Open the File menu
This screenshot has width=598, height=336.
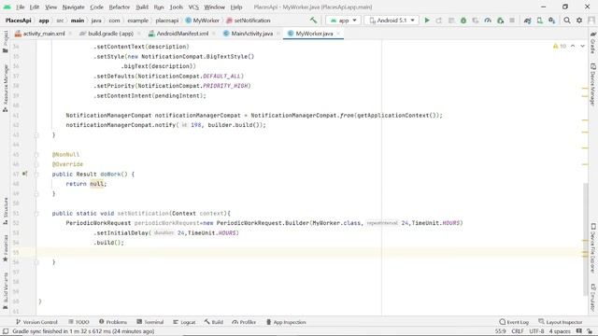point(20,7)
